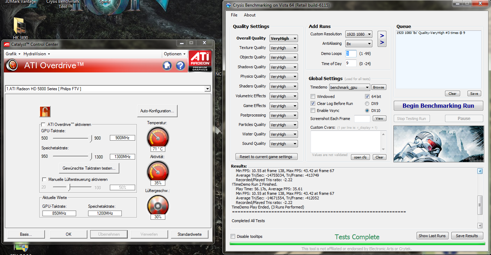Open the Sound Quality dropdown
The height and width of the screenshot is (255, 491).
284,144
